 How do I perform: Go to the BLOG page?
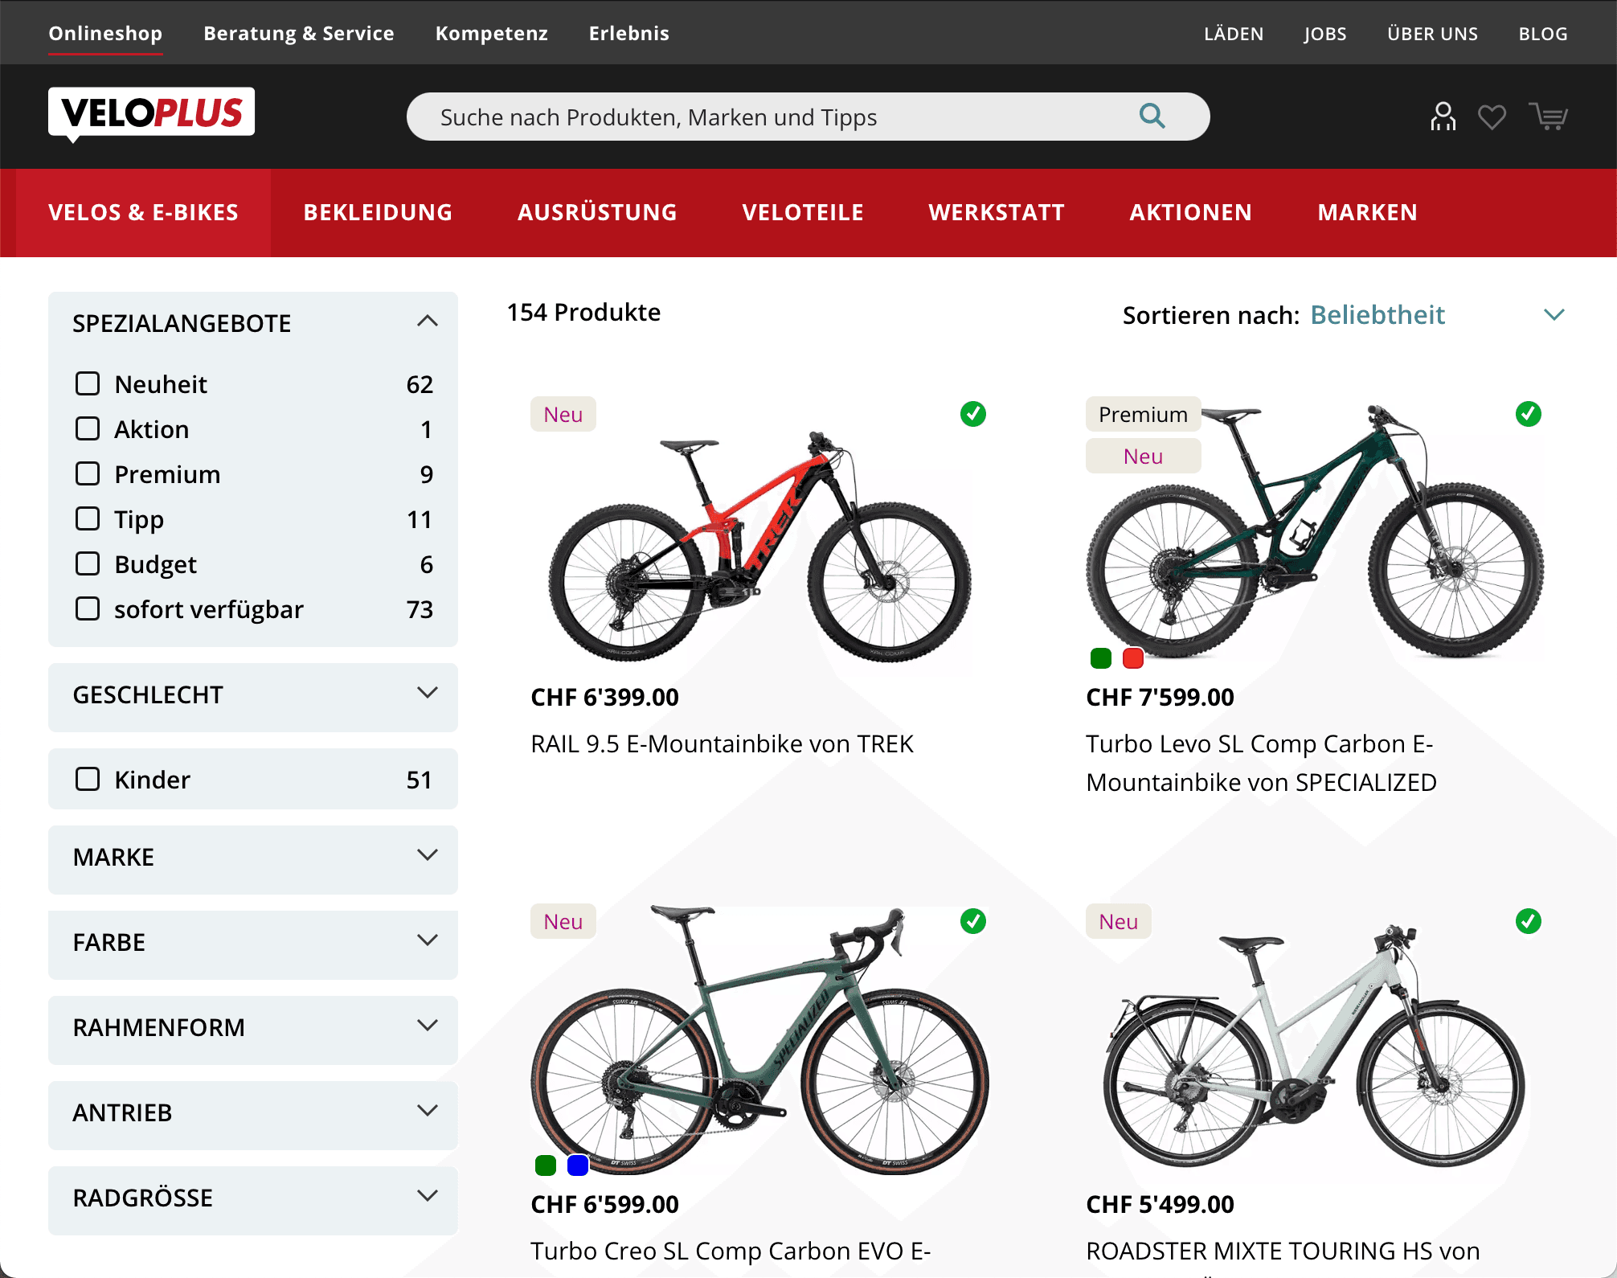coord(1542,33)
